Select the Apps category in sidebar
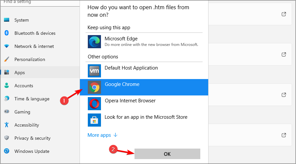The width and height of the screenshot is (296, 164). [40, 72]
